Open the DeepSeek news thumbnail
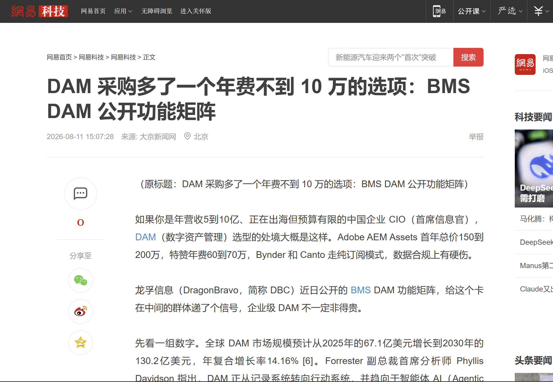This screenshot has height=382, width=553. (534, 169)
